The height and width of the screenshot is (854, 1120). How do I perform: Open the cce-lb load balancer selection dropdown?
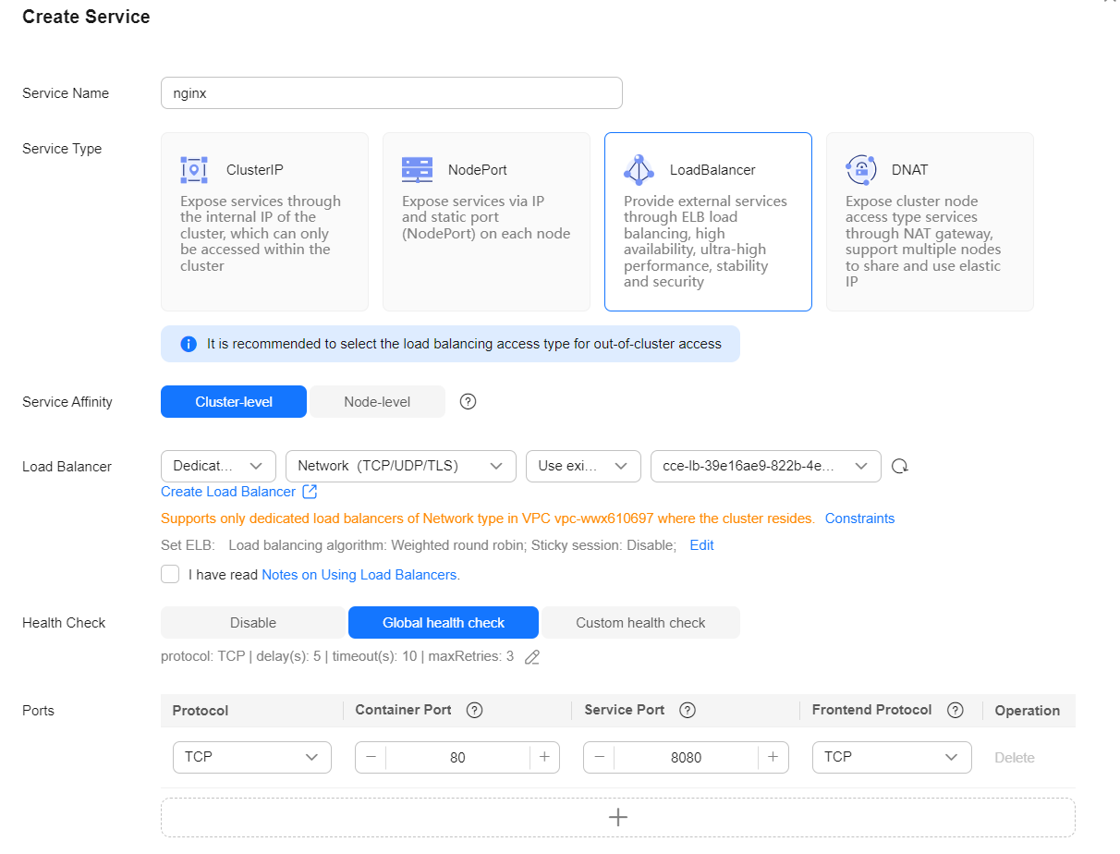click(766, 466)
